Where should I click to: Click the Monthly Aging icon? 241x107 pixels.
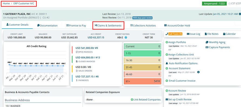coord(207,42)
